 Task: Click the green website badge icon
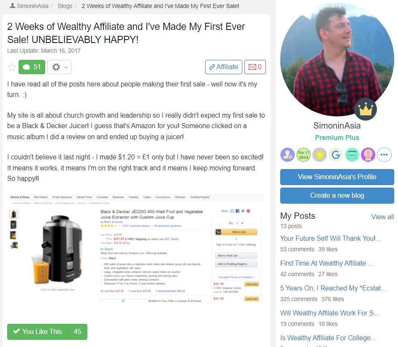pos(352,155)
